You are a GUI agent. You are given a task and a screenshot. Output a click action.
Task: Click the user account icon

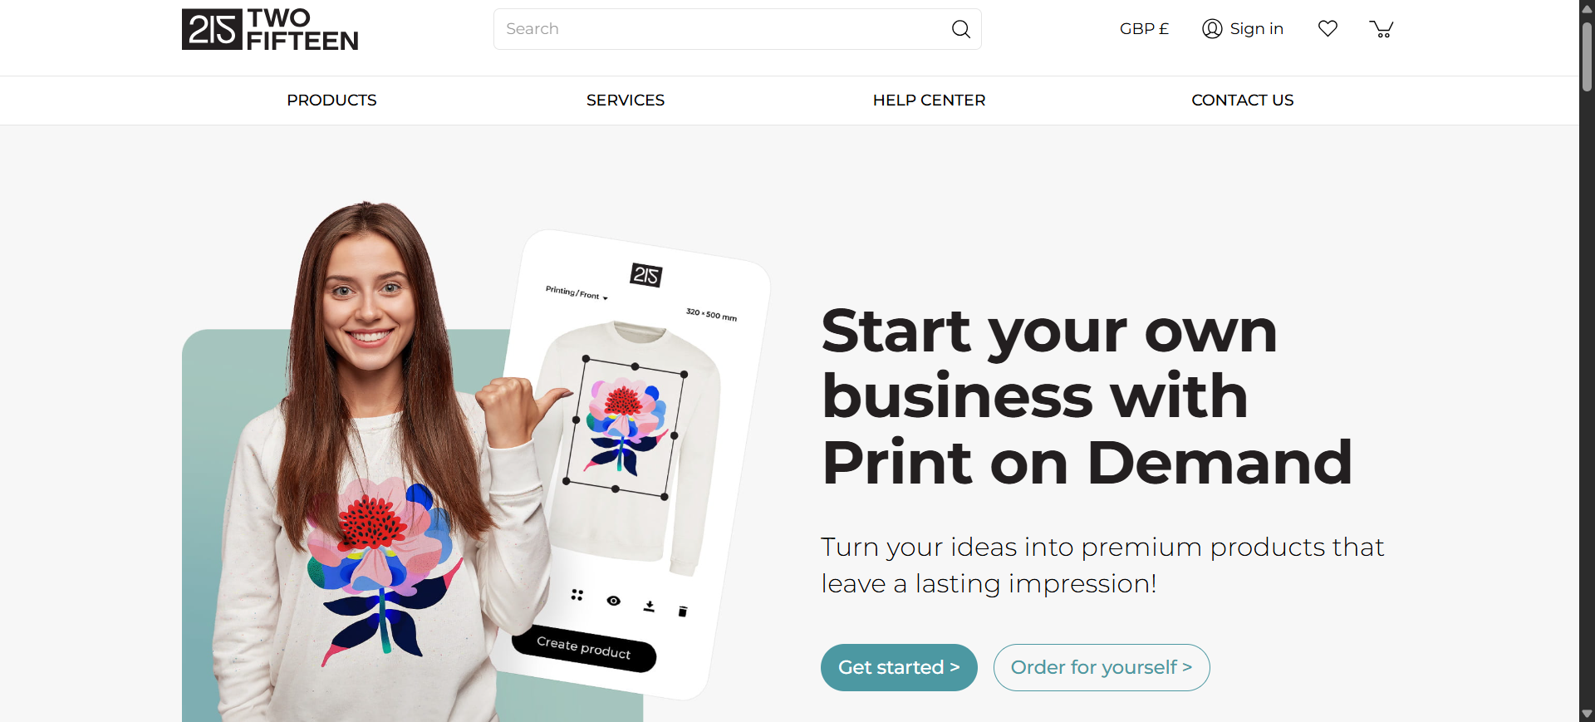pos(1212,29)
